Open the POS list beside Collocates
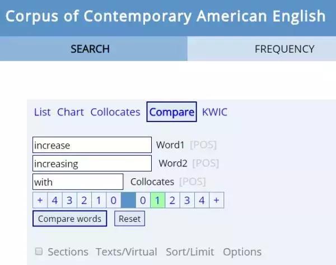This screenshot has height=265, width=336. pyautogui.click(x=192, y=182)
